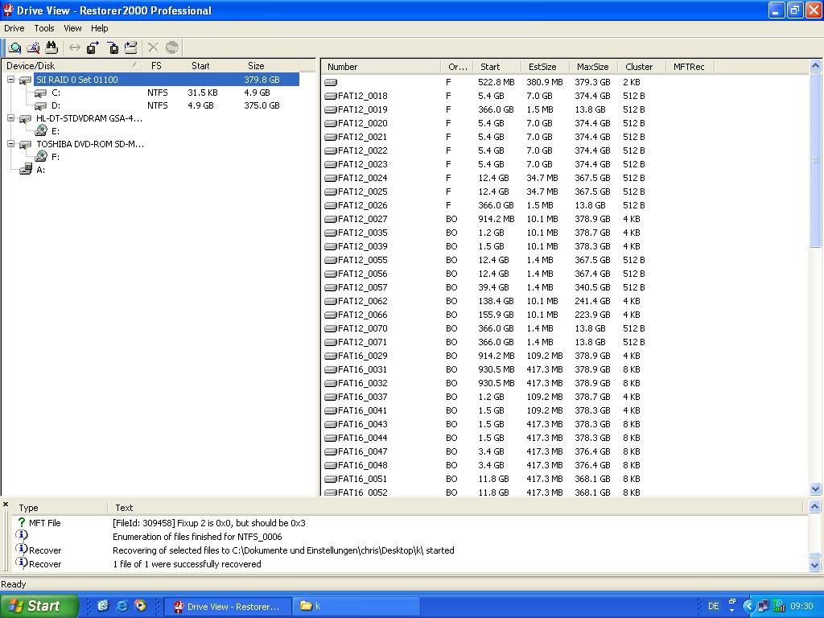Screen dimensions: 824x618
Task: Click Drive View - Restorer taskbar button
Action: coord(228,606)
